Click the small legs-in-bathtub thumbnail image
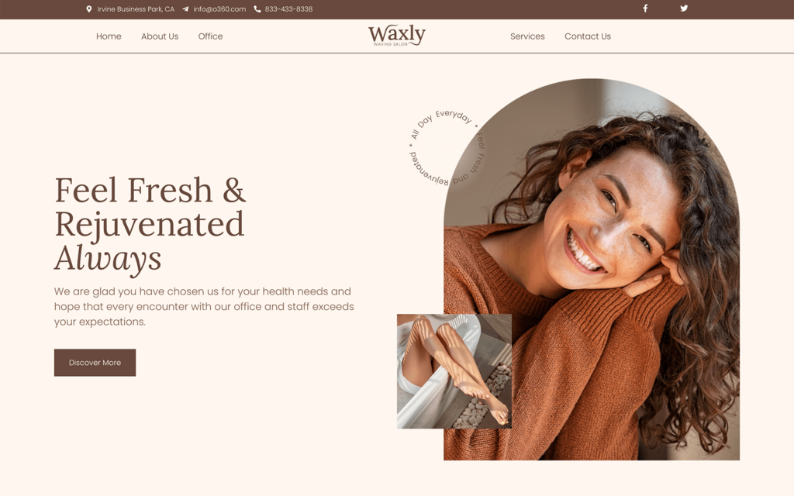Viewport: 794px width, 496px height. tap(454, 371)
